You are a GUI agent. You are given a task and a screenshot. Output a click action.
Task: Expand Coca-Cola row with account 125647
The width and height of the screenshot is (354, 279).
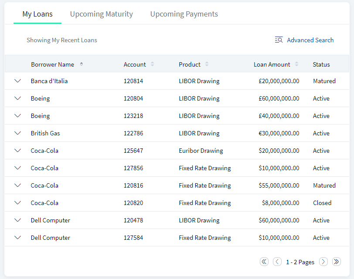[17, 150]
